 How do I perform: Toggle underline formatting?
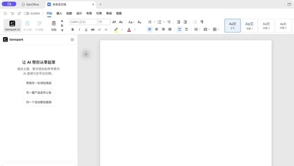coord(86,29)
